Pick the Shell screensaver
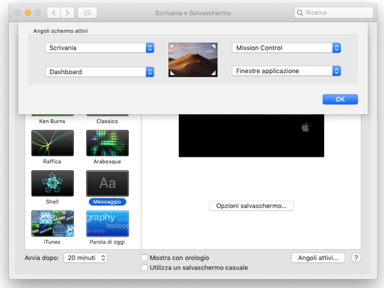This screenshot has height=288, width=384. click(x=52, y=183)
